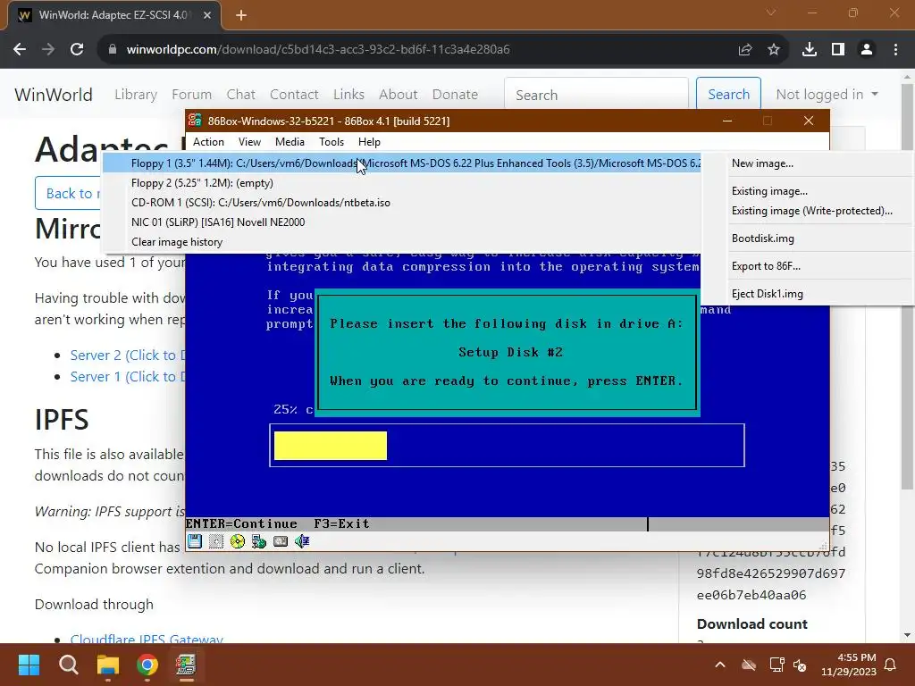Open the View menu in 86Box
The height and width of the screenshot is (686, 915).
[249, 142]
